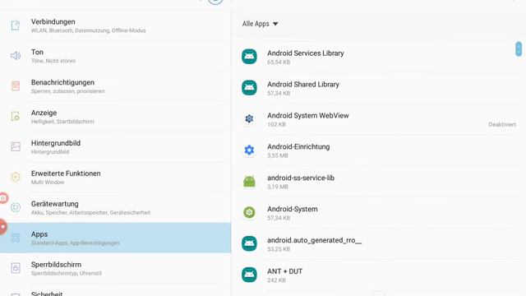Select the highlighted Apps menu entry

click(x=115, y=238)
